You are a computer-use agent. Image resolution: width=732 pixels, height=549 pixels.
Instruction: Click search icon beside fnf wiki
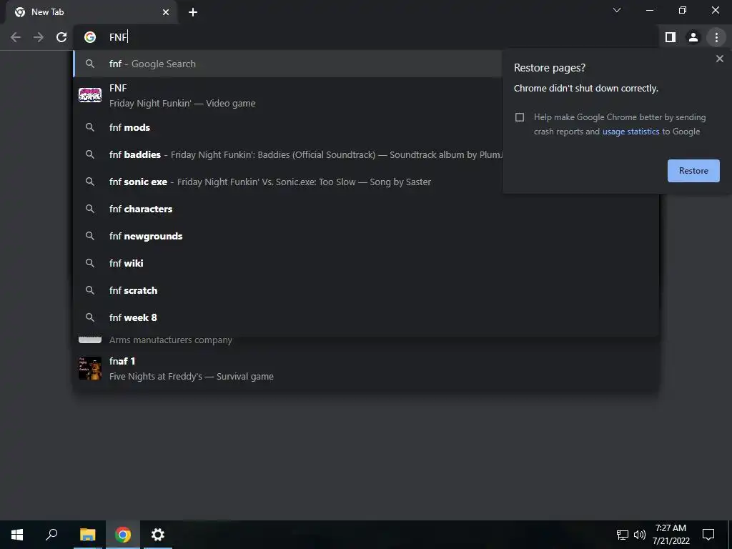pyautogui.click(x=89, y=263)
